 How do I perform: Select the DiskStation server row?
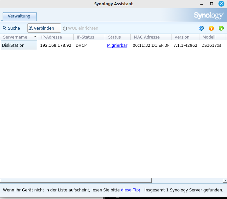(19, 45)
